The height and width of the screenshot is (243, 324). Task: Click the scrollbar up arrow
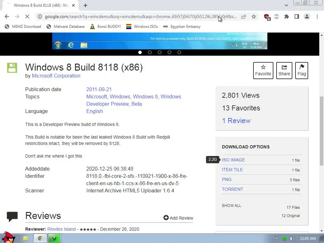321,35
